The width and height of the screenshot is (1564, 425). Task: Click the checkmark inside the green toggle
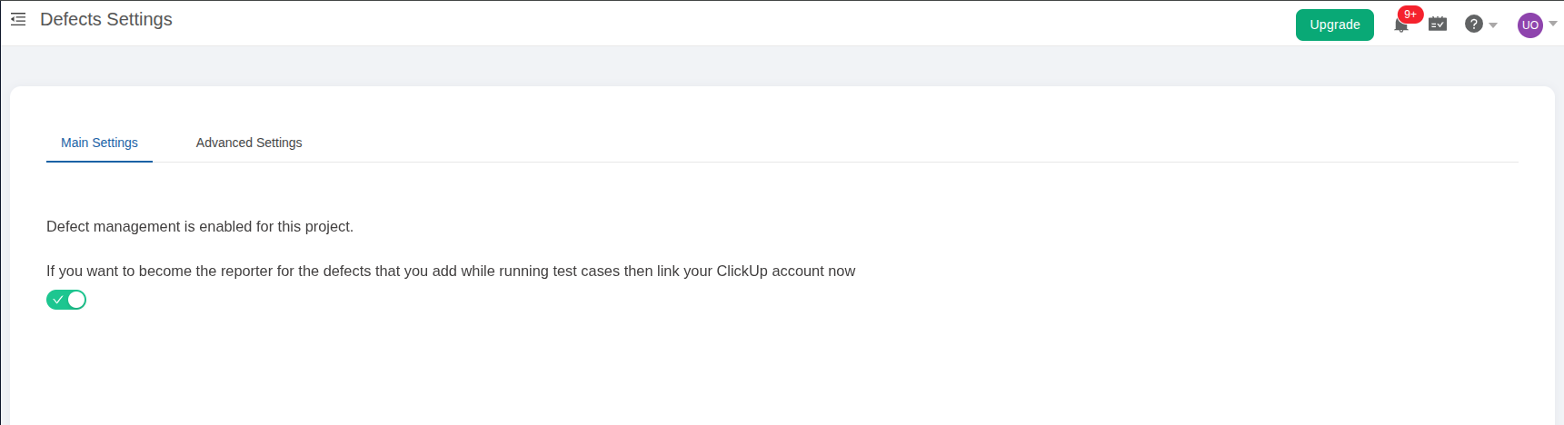click(x=58, y=300)
